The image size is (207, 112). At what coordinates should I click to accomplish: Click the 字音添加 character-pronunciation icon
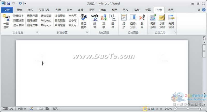pyautogui.click(x=162, y=21)
